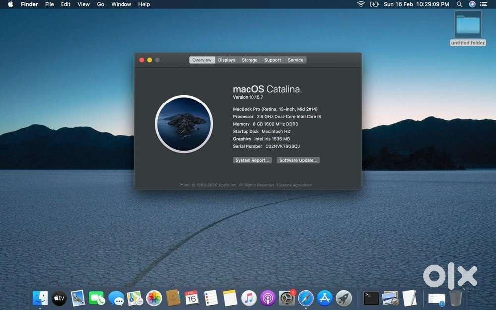The height and width of the screenshot is (310, 496).
Task: Open Safari from the dock
Action: point(306,298)
